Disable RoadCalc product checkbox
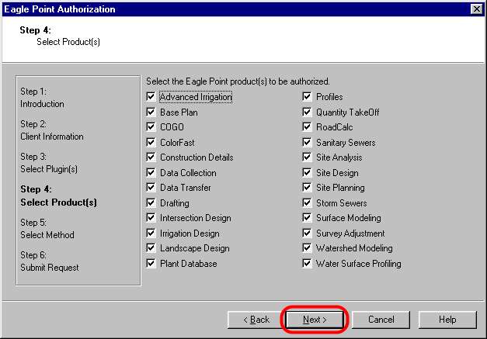487x339 pixels. [307, 126]
